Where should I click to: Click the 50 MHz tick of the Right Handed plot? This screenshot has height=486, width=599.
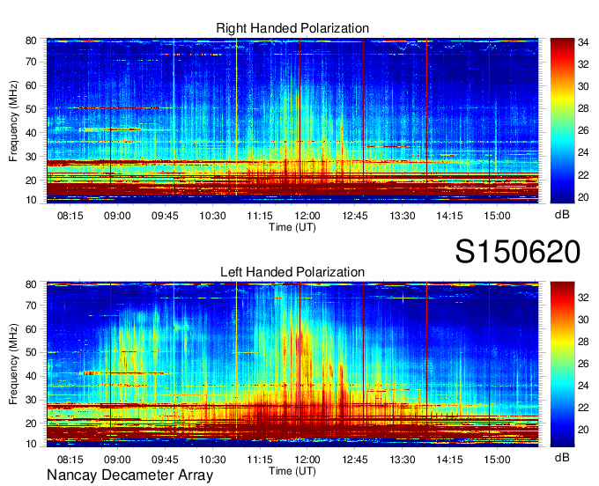coord(31,109)
